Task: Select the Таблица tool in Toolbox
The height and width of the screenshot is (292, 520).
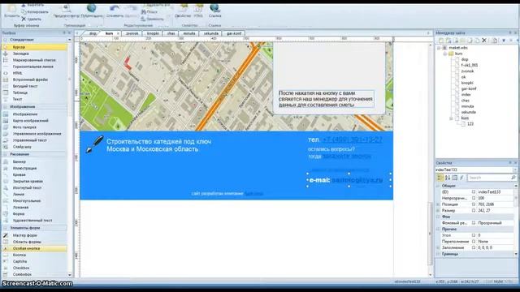Action: [34, 92]
